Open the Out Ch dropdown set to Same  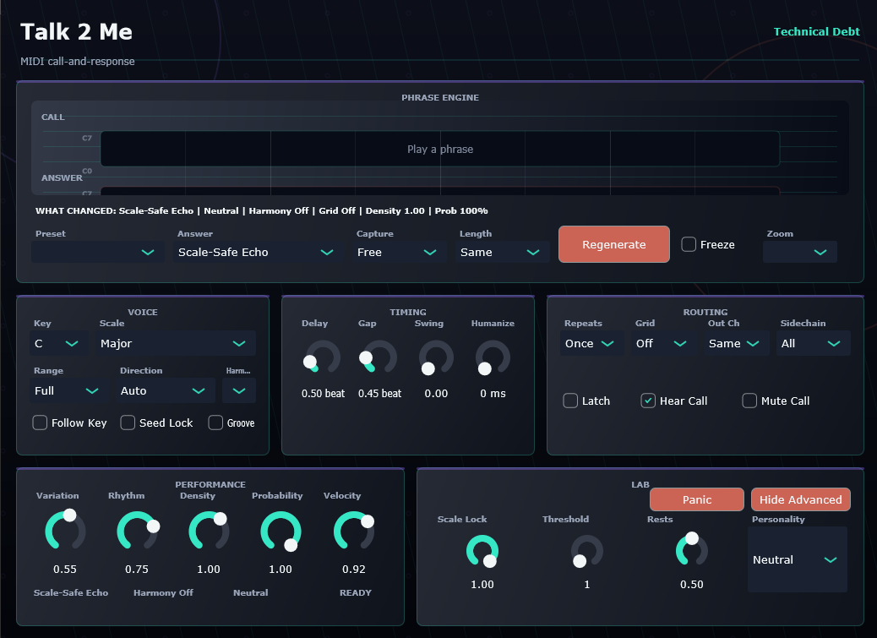point(737,343)
